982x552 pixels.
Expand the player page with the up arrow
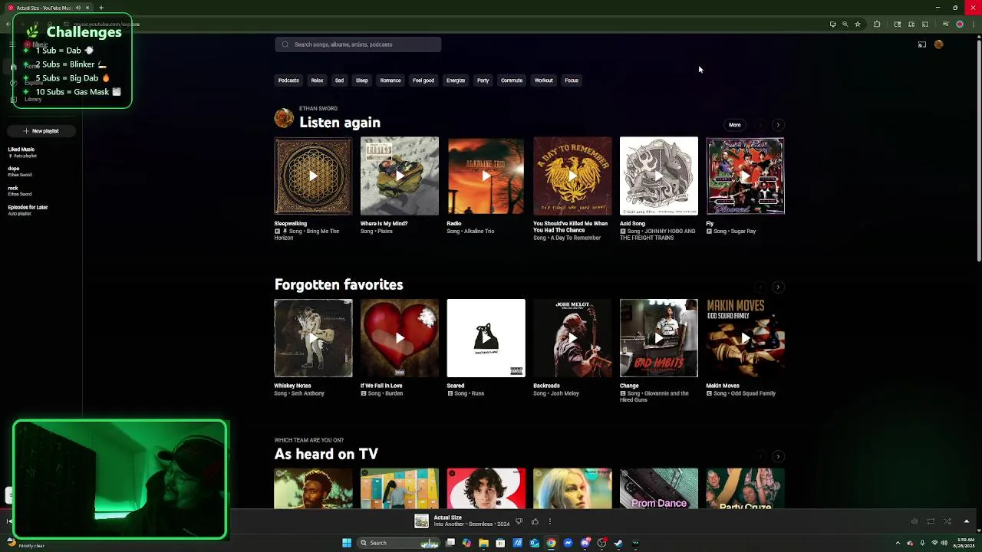tap(967, 521)
